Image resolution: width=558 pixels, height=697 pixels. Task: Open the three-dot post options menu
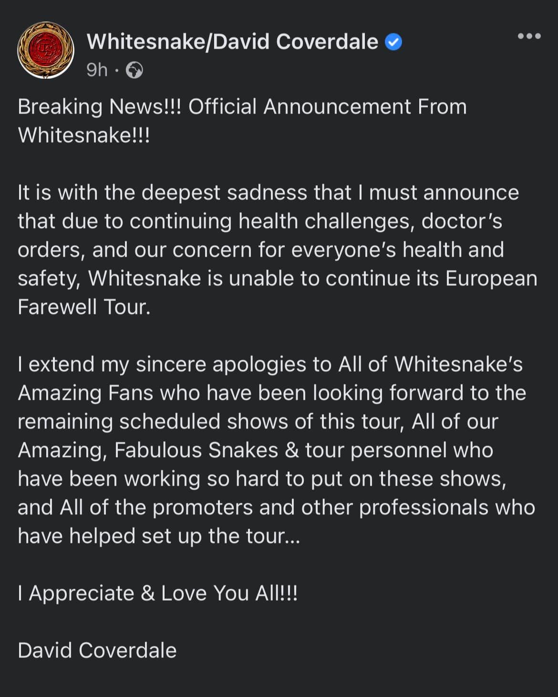coord(529,36)
